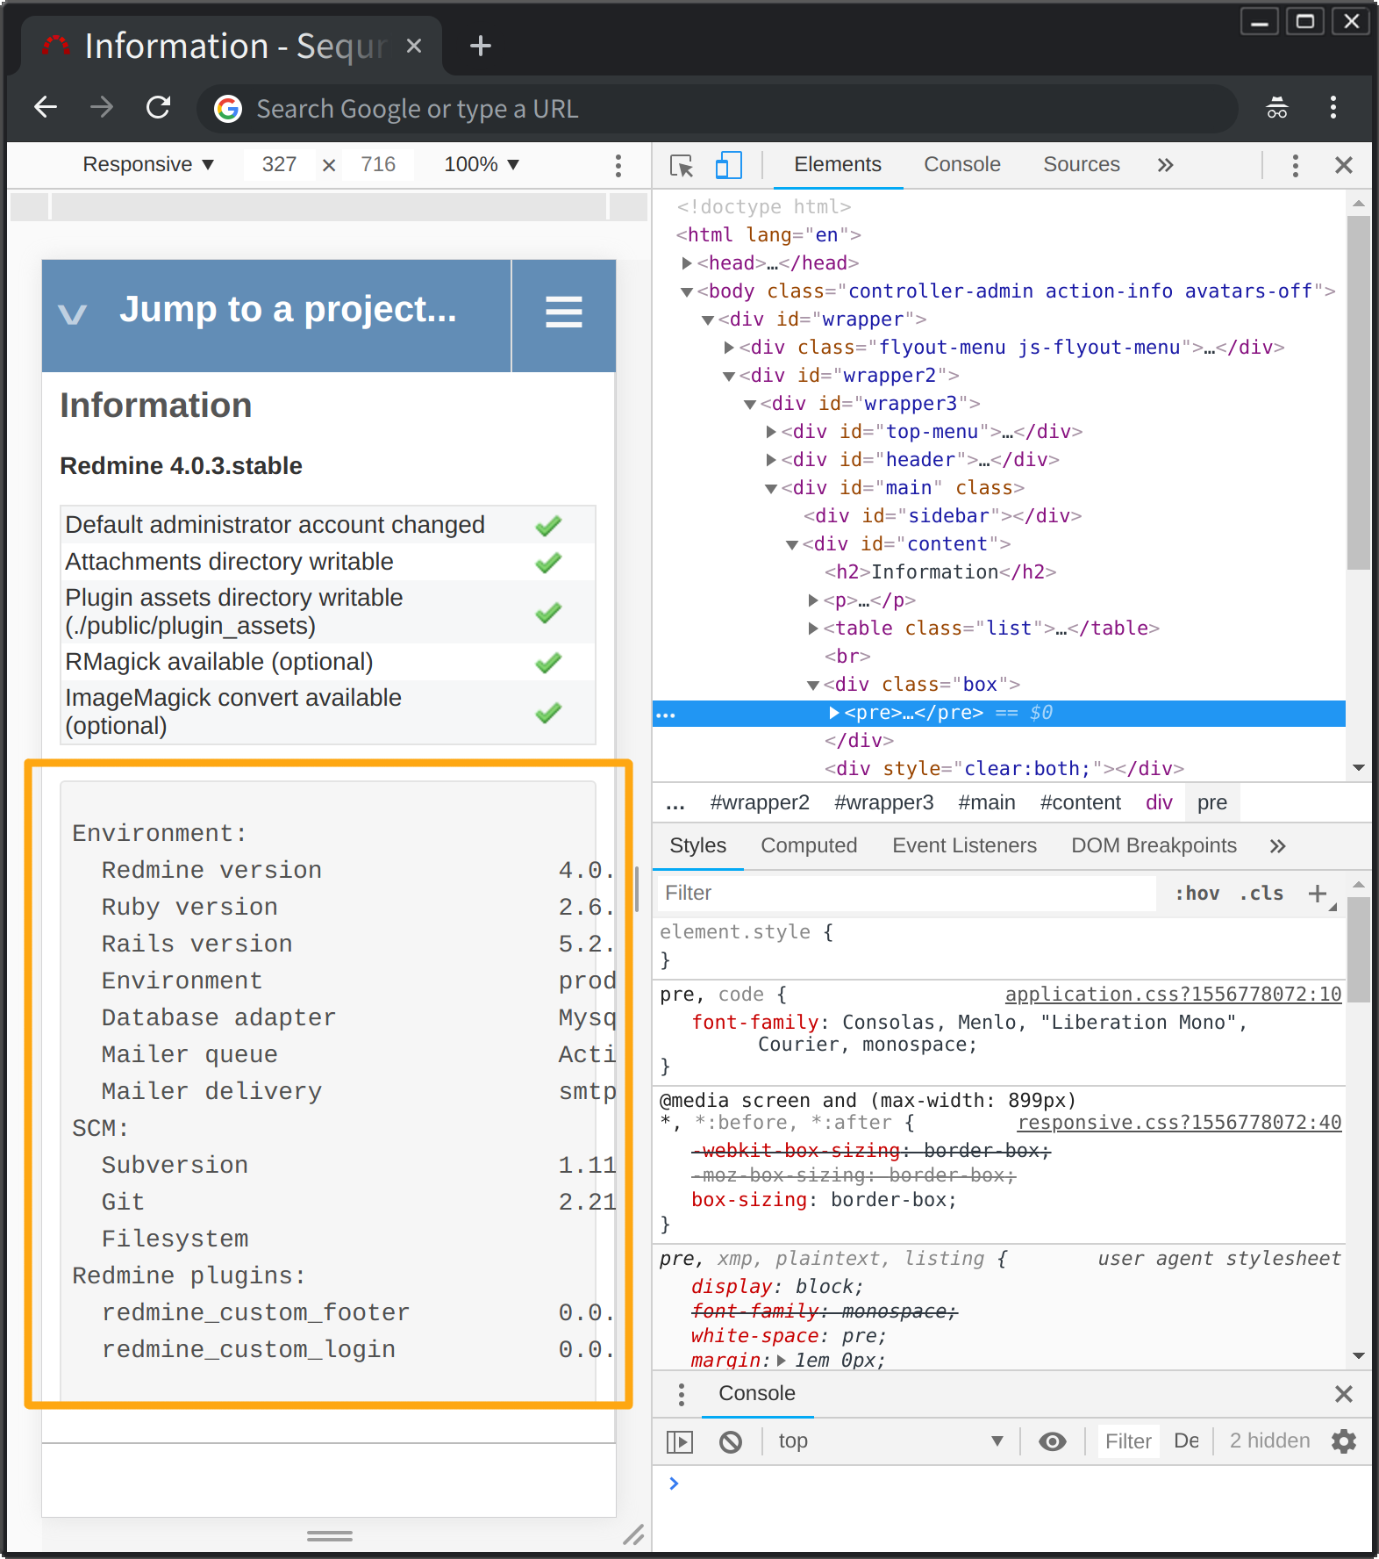
Task: Open console drawer more options menu
Action: [x=682, y=1394]
